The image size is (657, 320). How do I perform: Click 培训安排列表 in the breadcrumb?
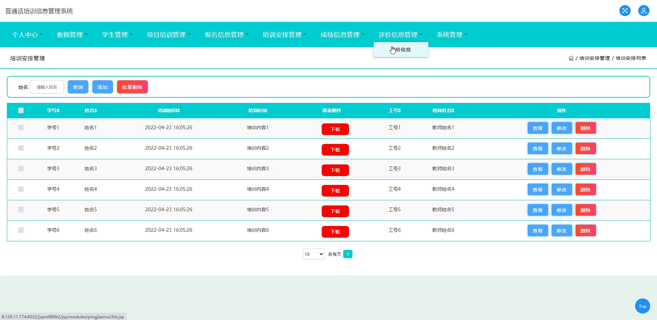[631, 58]
